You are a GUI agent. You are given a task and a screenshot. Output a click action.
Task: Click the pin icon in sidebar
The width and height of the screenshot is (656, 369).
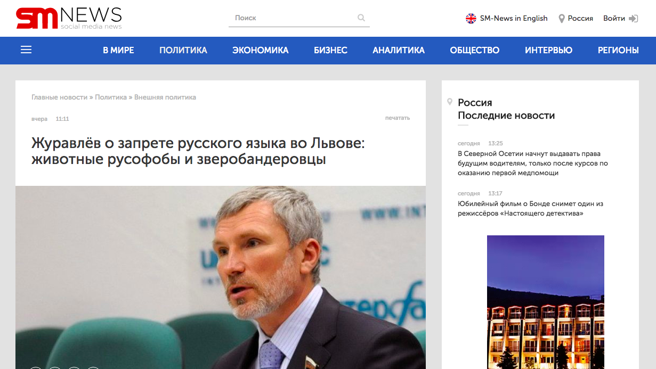click(x=450, y=102)
